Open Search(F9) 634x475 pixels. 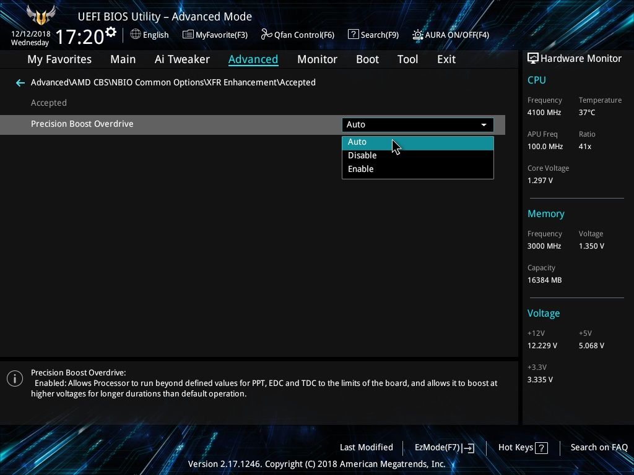point(373,35)
